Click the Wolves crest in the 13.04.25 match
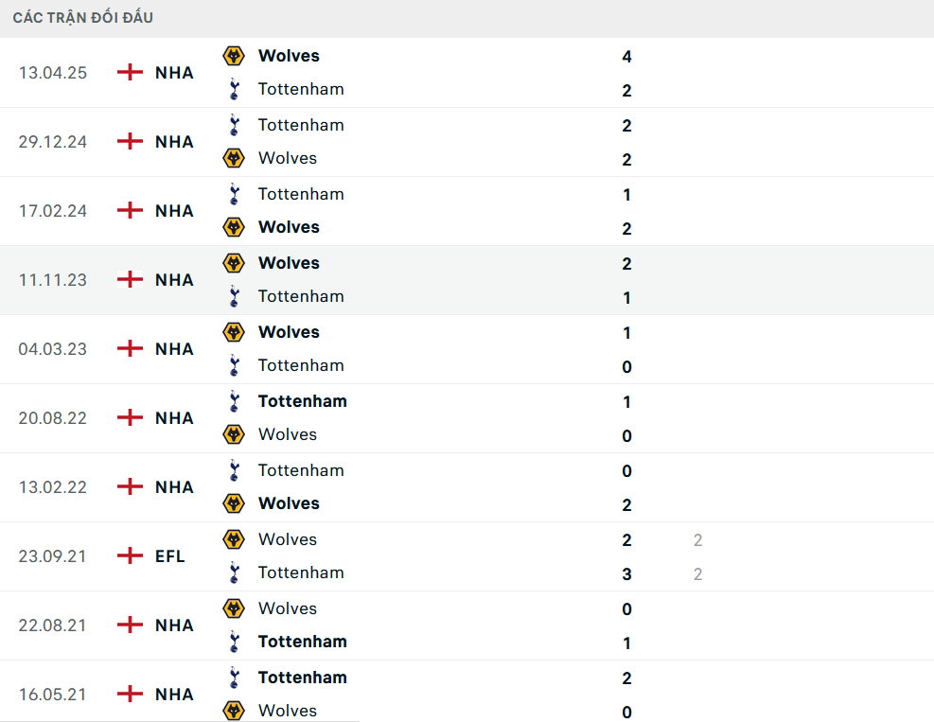The image size is (934, 722). (x=233, y=56)
